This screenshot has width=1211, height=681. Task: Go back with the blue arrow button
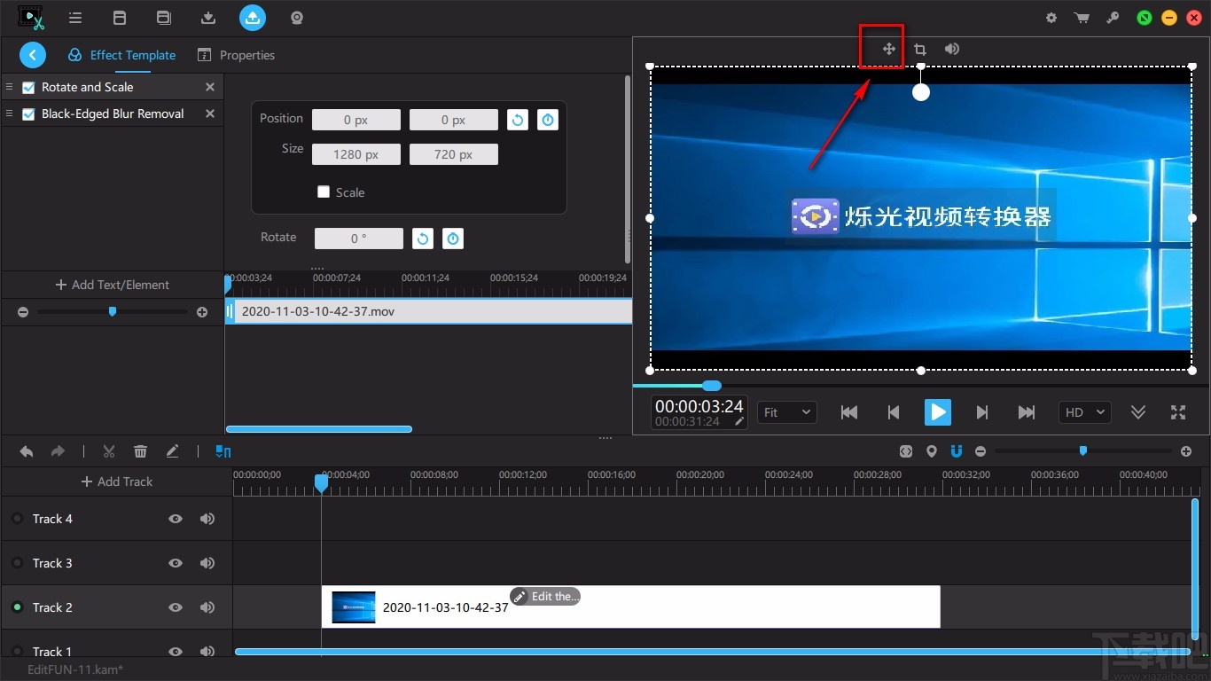tap(33, 55)
